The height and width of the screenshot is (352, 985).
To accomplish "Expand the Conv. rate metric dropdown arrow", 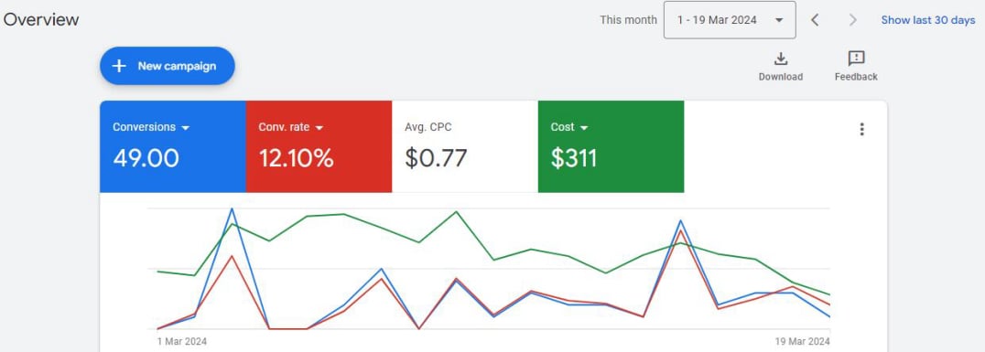I will 319,128.
